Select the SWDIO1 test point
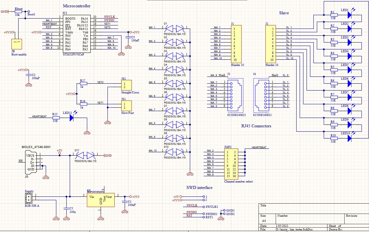This screenshot has width=369, height=232. tap(204, 214)
